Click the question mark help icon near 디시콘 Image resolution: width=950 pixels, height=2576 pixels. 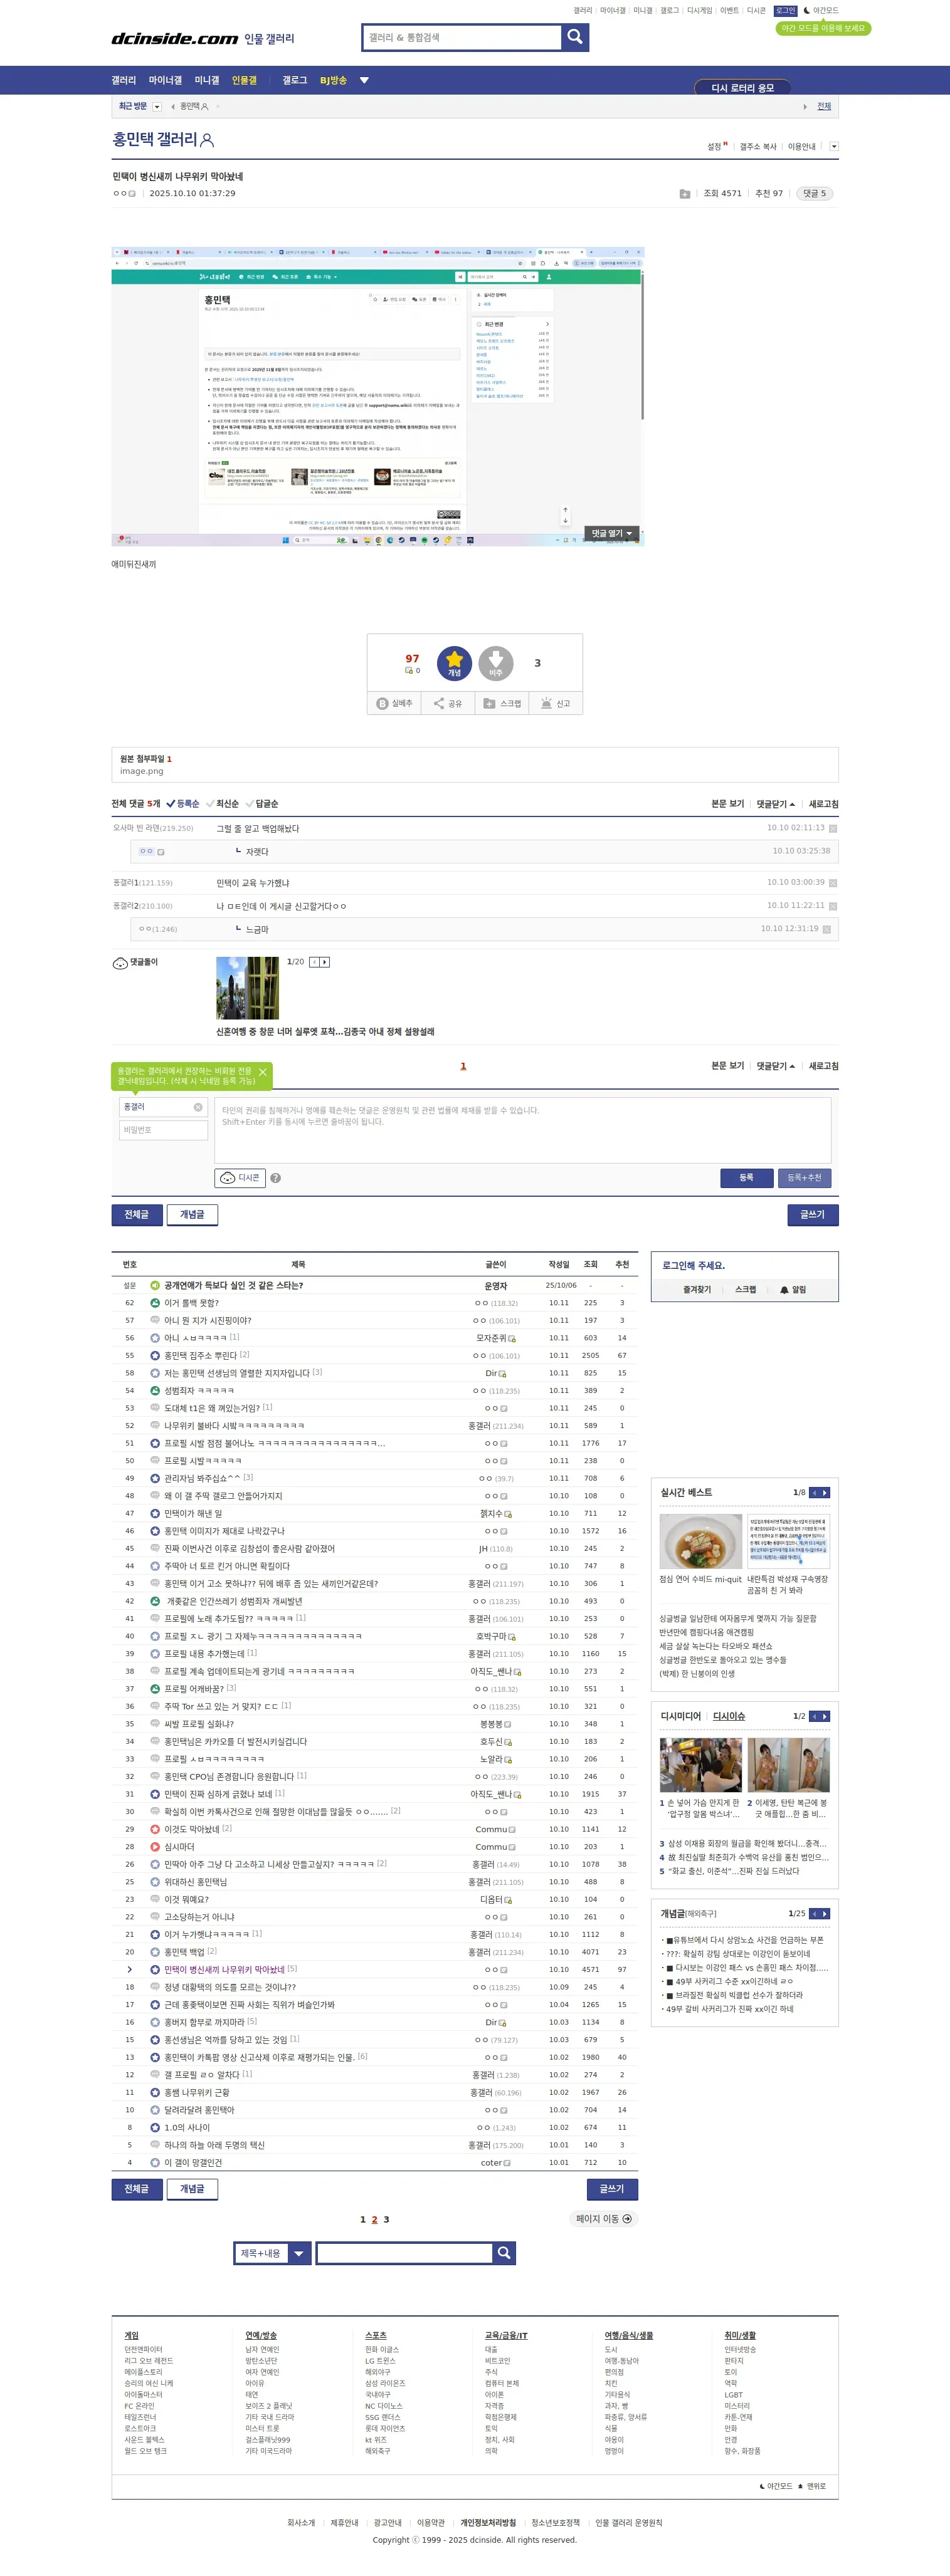275,1178
